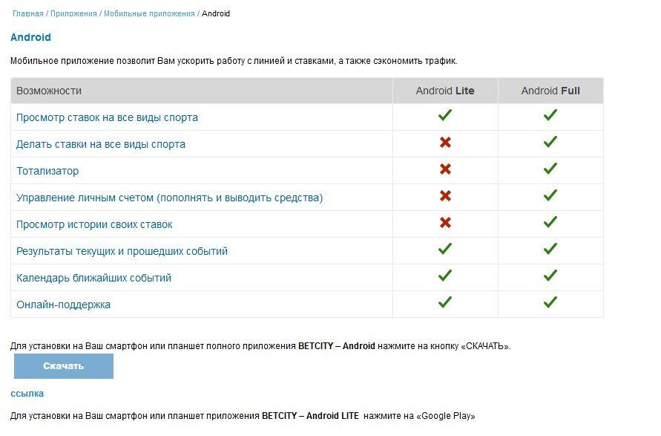Click red cross for Android Lite Тотализатор
Image resolution: width=661 pixels, height=436 pixels.
(x=445, y=169)
